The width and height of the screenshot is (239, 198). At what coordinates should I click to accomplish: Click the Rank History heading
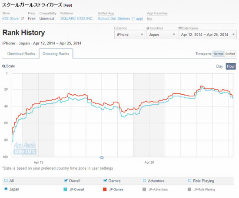[23, 33]
